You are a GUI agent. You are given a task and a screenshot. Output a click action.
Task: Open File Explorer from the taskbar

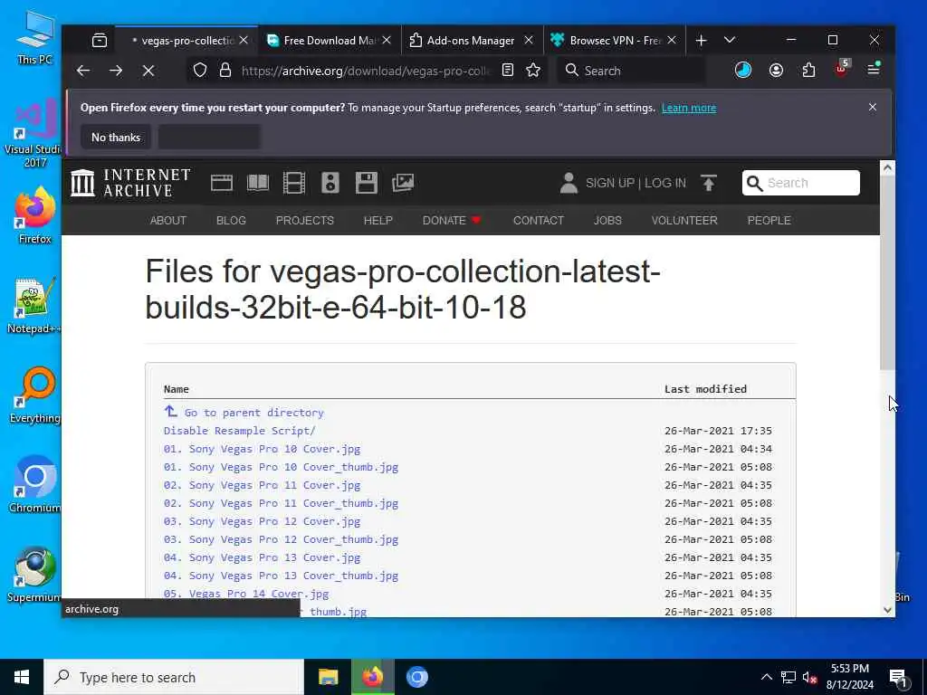tap(328, 677)
